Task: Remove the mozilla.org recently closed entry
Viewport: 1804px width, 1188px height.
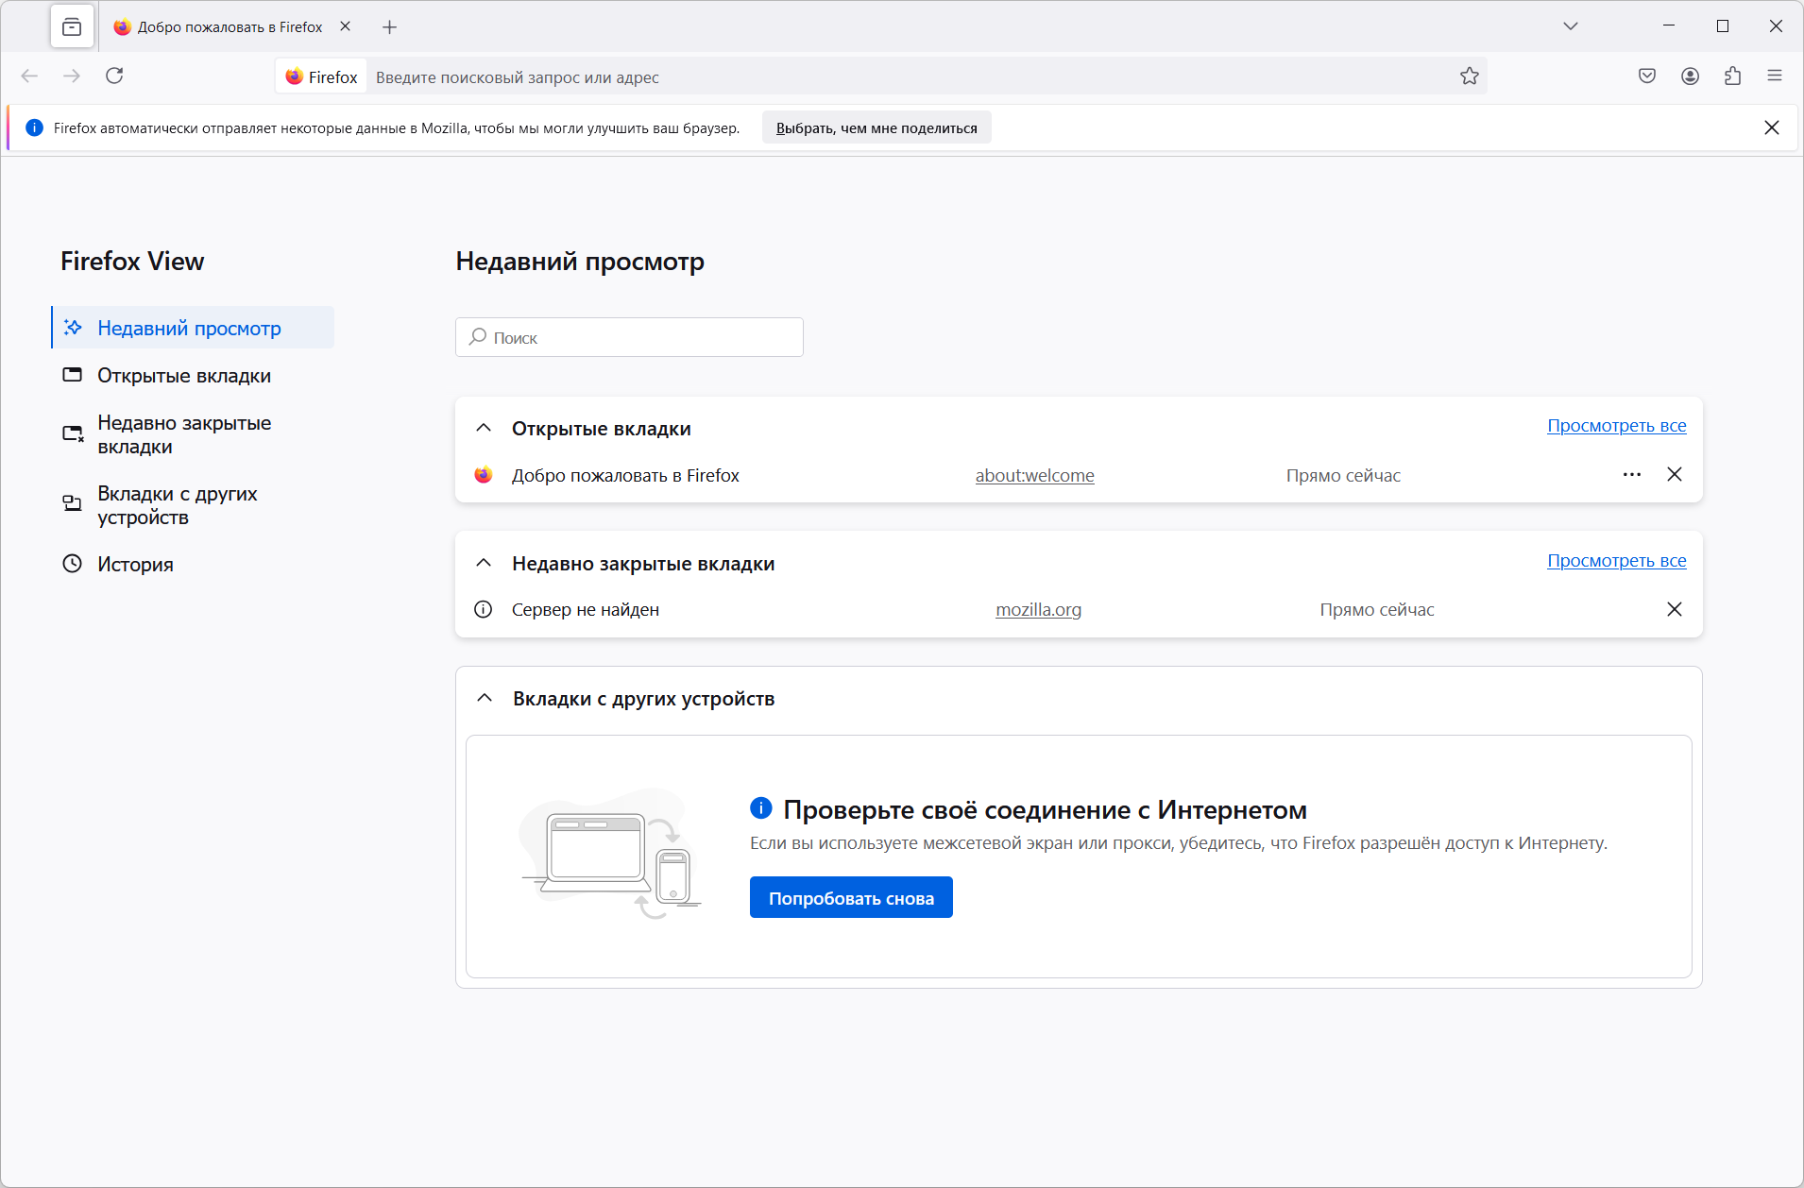Action: pos(1675,609)
